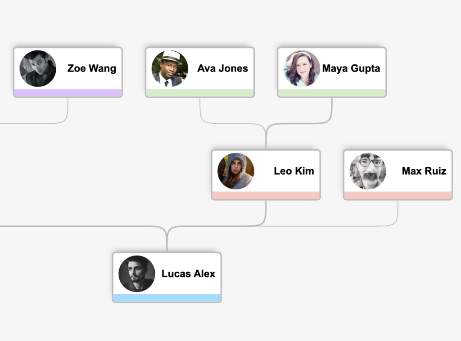
Task: Click Lucas Alex's black-and-white portrait
Action: tap(137, 274)
